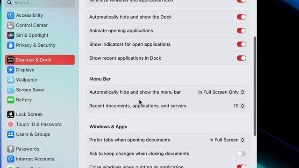The height and width of the screenshot is (168, 299).
Task: Select Displays in the sidebar
Action: [x=40, y=70]
